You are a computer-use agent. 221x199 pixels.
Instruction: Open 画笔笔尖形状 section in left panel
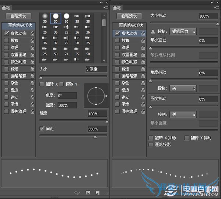pos(18,25)
